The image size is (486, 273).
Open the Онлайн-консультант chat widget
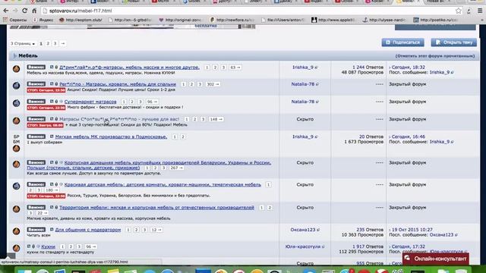coord(436,259)
